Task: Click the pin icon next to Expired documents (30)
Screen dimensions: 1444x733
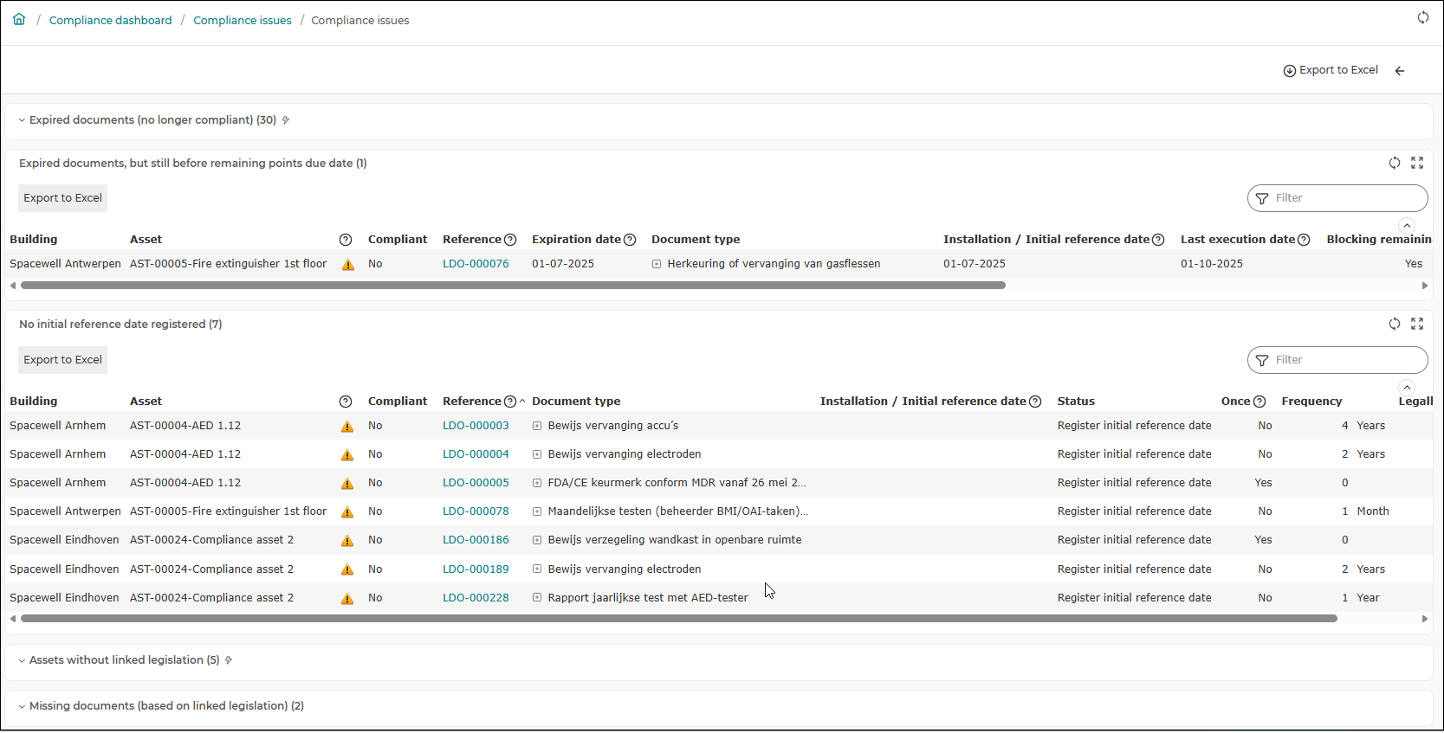Action: [x=286, y=120]
